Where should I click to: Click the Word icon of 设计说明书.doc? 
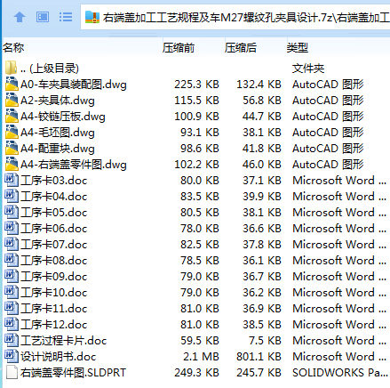tap(12, 356)
